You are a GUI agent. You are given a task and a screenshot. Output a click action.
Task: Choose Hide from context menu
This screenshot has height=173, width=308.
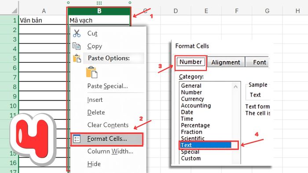[94, 164]
